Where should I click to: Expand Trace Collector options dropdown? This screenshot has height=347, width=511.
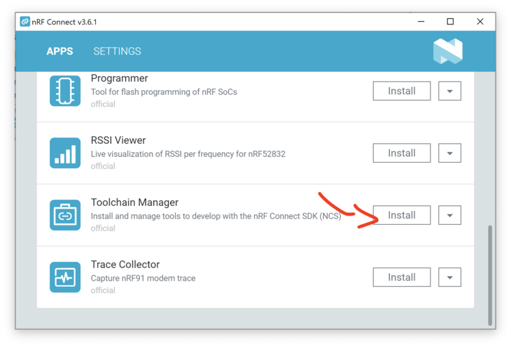449,277
